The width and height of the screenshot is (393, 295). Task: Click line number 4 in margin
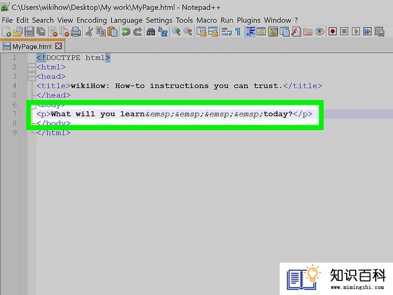pos(14,86)
